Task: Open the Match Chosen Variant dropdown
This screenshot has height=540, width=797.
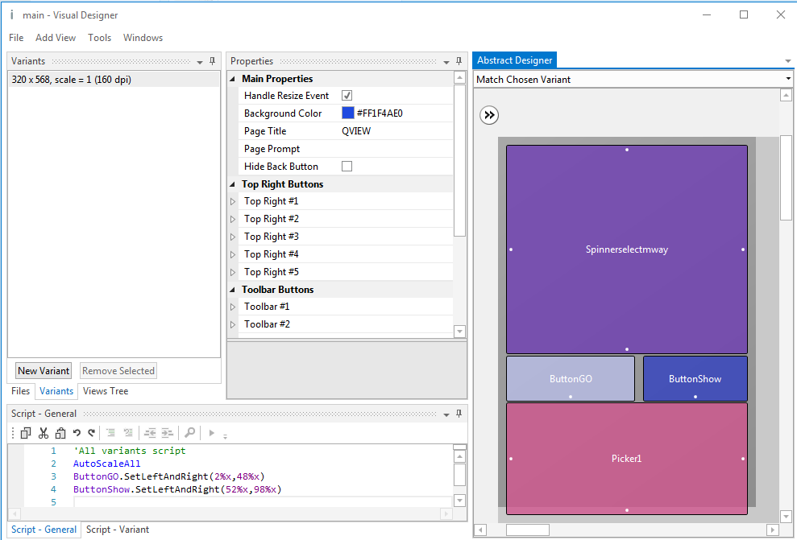Action: click(788, 80)
